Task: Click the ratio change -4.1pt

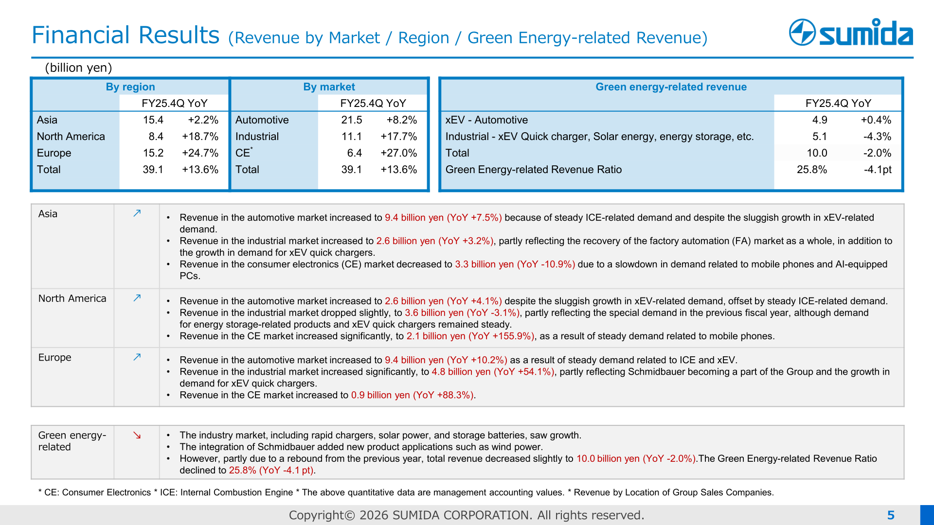Action: [x=878, y=170]
